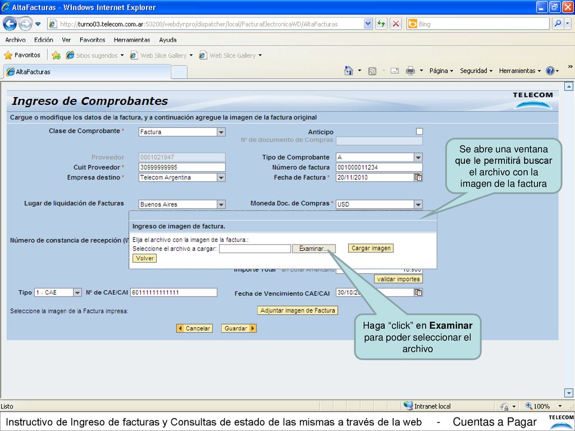575x431 pixels.
Task: Open the Archivo menu
Action: tap(15, 40)
